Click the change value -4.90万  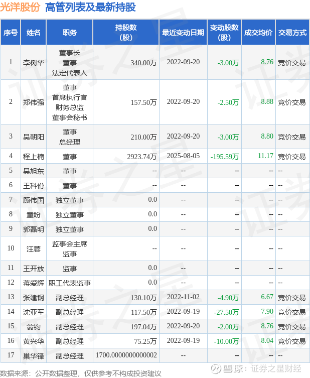point(228,298)
